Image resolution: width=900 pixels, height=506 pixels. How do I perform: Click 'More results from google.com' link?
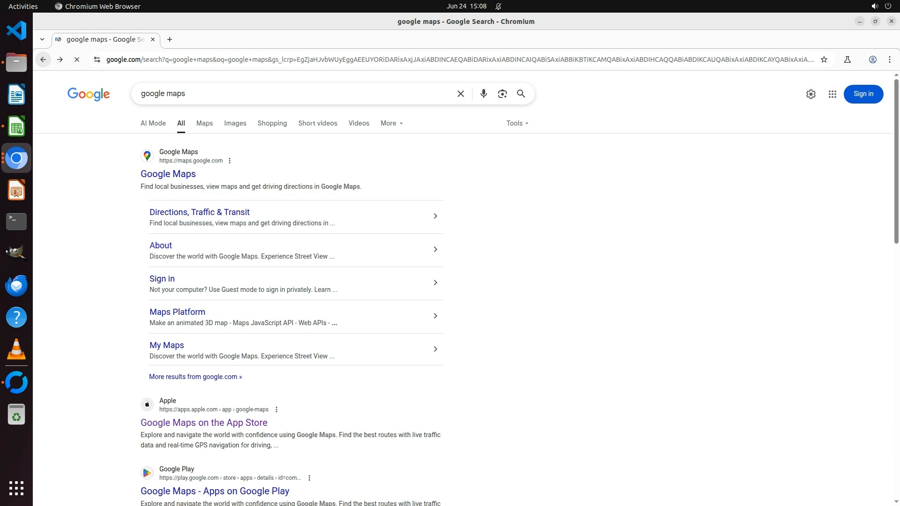195,377
